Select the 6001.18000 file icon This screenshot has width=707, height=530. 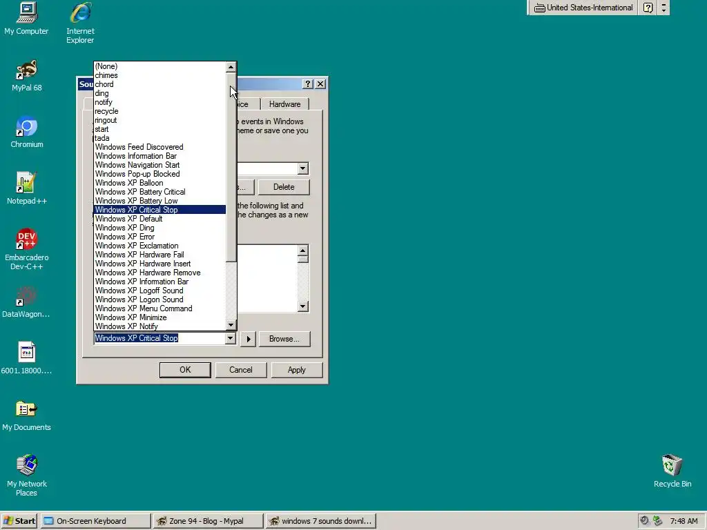tap(27, 358)
